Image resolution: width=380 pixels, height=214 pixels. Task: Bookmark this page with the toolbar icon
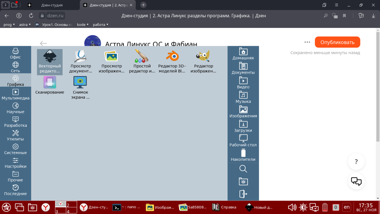345,16
